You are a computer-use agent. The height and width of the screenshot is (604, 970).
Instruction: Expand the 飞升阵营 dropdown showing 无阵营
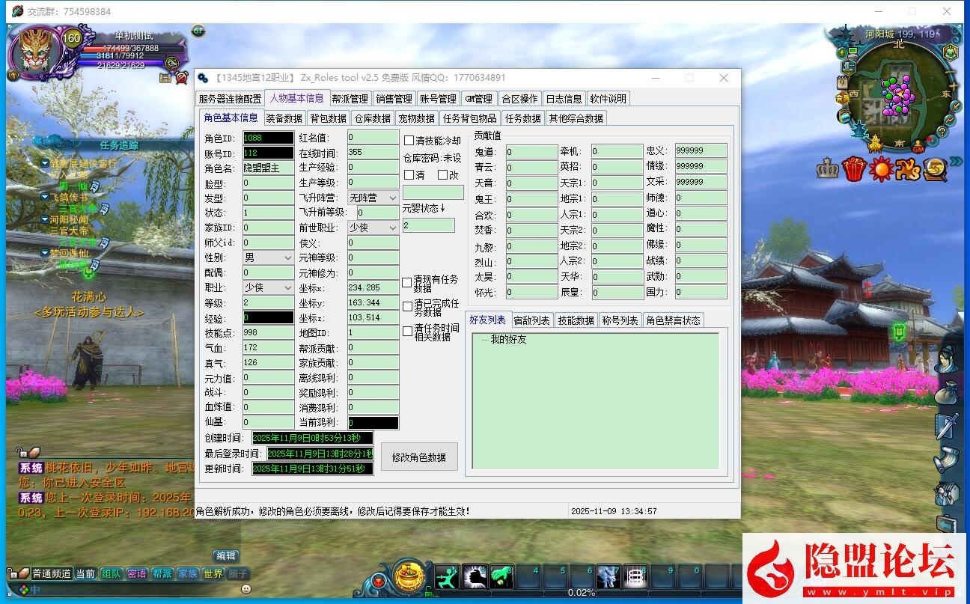click(373, 198)
